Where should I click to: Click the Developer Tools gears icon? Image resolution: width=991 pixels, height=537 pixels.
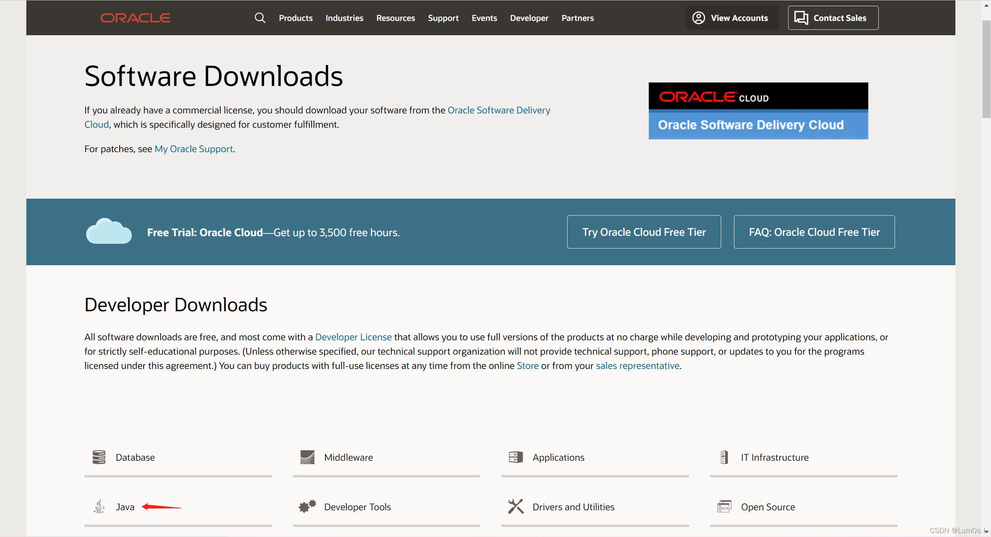pyautogui.click(x=307, y=506)
